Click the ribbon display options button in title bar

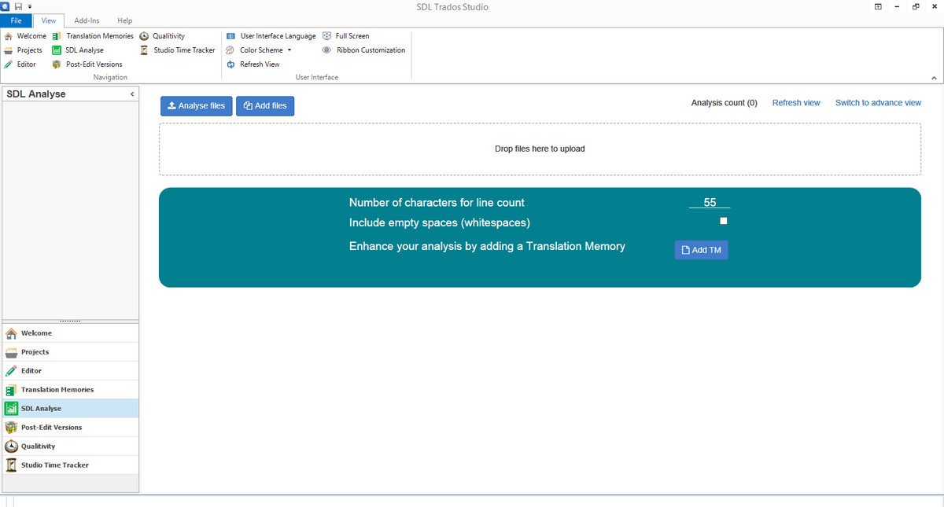click(x=877, y=6)
